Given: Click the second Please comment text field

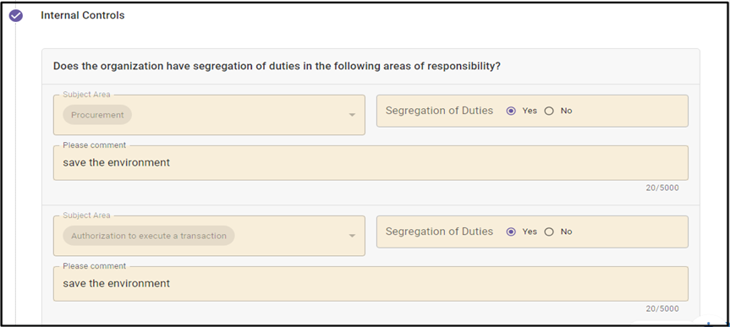Looking at the screenshot, I should point(370,283).
